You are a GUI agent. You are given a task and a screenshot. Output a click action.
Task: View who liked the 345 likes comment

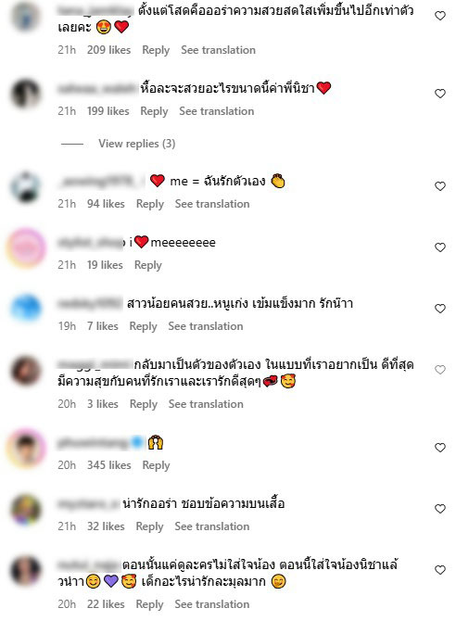pyautogui.click(x=109, y=465)
